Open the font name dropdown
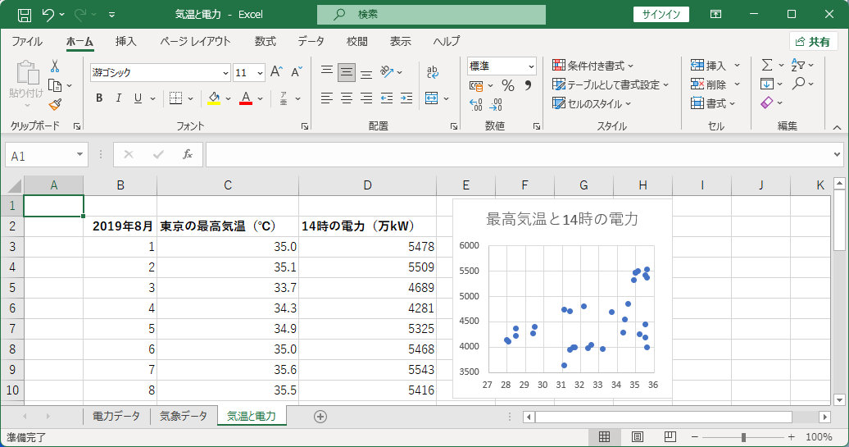Viewport: 849px width, 447px height. [226, 73]
